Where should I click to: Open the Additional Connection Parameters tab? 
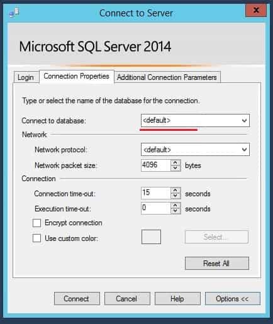[167, 77]
